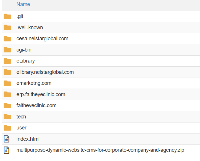The height and width of the screenshot is (161, 200).
Task: Click the faitheyeclinic.com folder icon
Action: 7,105
